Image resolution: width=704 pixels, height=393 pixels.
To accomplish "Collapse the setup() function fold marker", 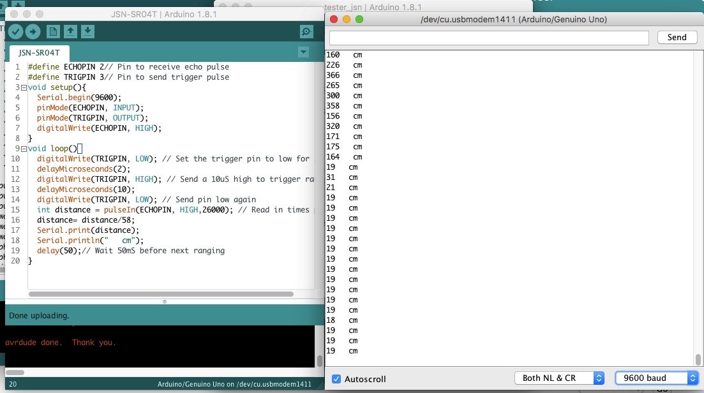I will pos(24,87).
